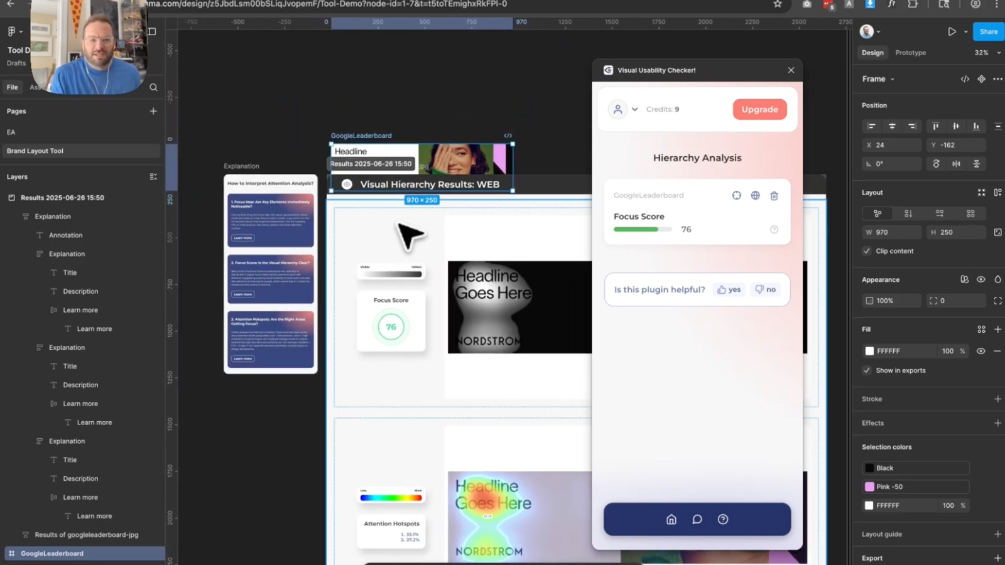Click the align left icon
Screen dimensions: 1005x565
point(871,126)
